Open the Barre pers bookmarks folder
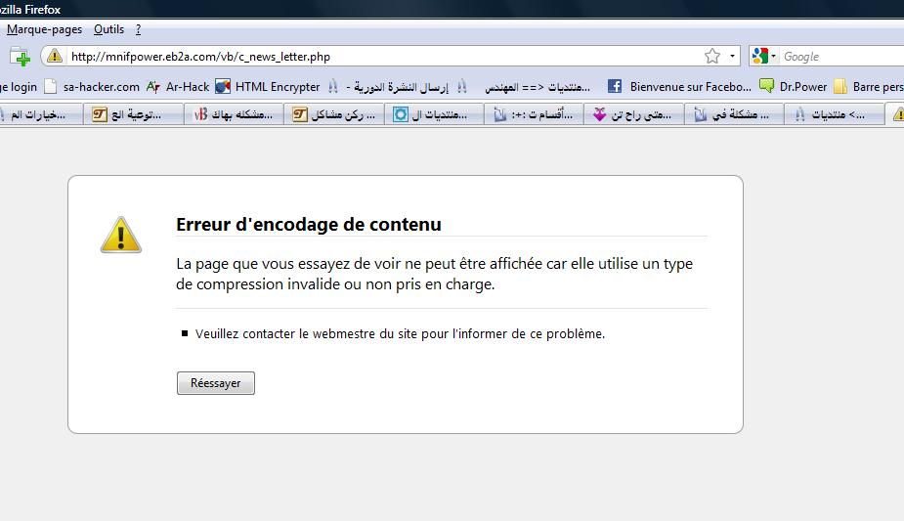 pos(868,87)
